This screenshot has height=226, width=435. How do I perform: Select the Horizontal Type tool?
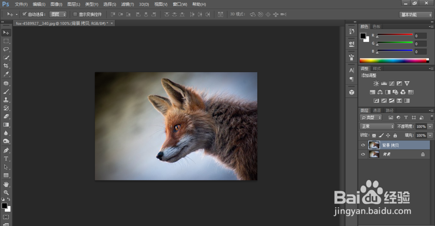6,159
